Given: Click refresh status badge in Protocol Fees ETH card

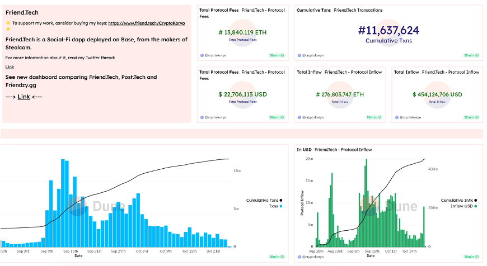Looking at the screenshot, I should pyautogui.click(x=277, y=55).
